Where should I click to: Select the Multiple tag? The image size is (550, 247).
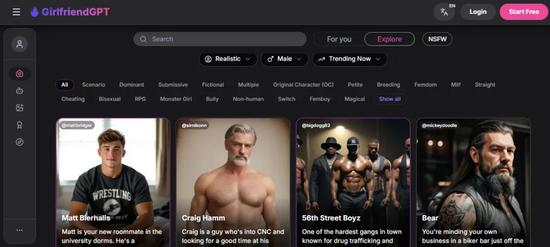248,84
